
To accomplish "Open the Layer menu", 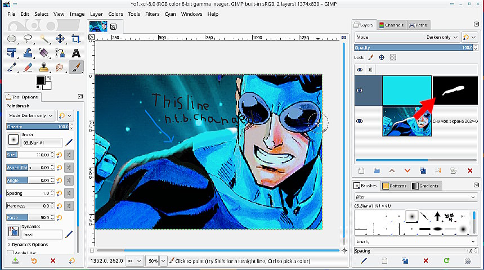I will [x=96, y=14].
